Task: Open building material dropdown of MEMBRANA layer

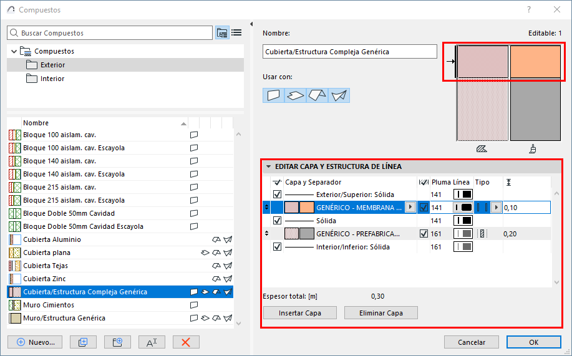Action: (410, 208)
